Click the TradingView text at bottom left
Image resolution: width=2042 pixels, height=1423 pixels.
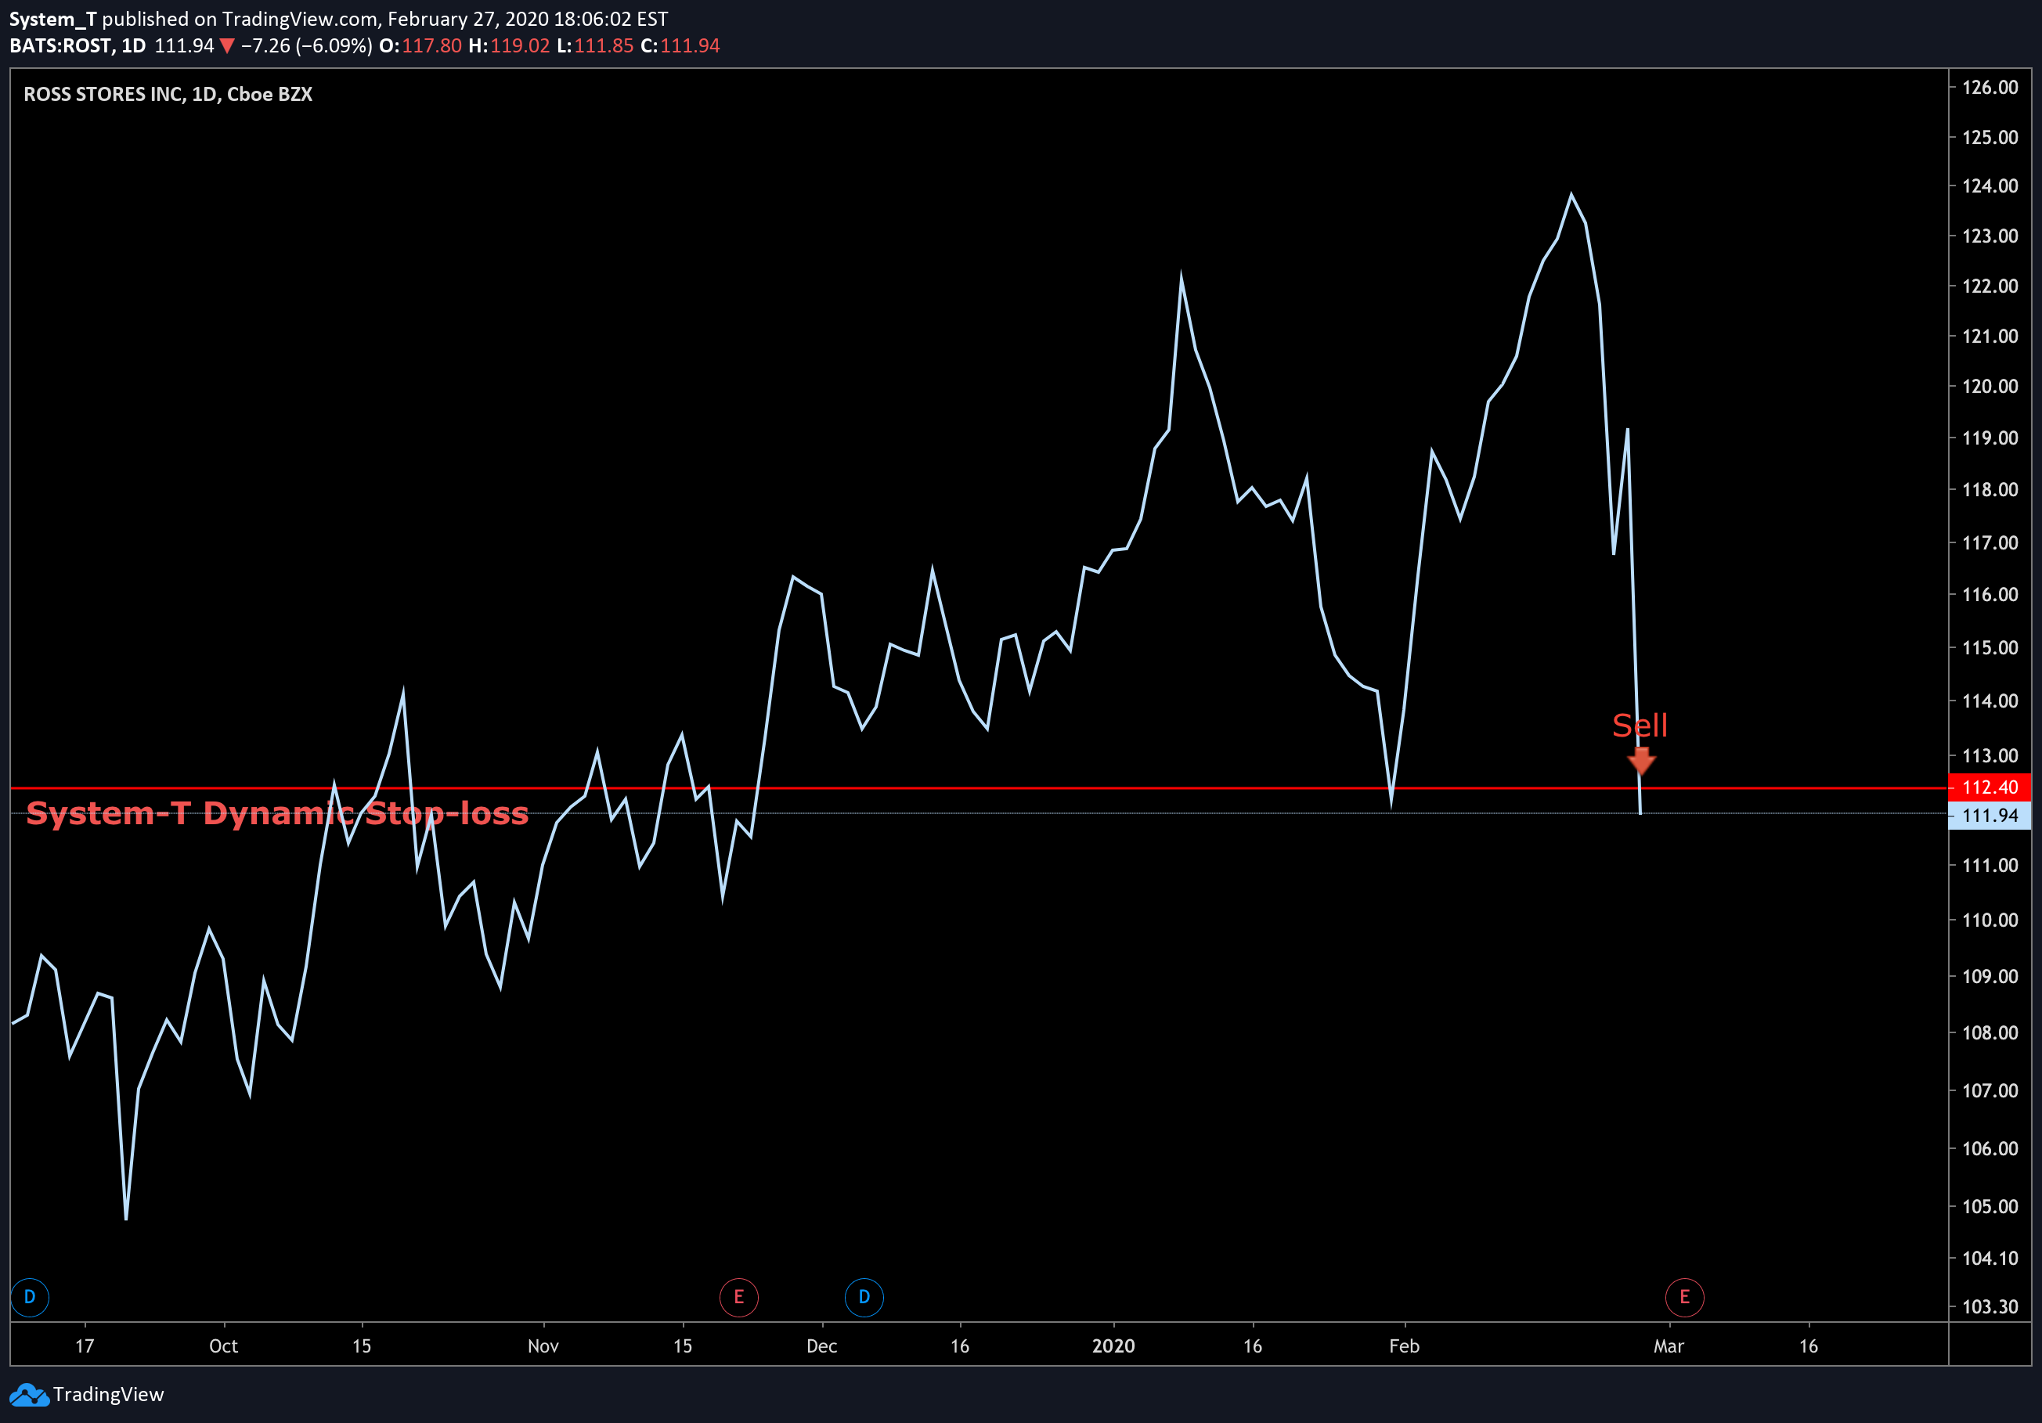pos(109,1395)
